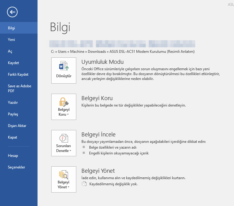
Task: Click 'Engelli kişilerin okuyamayacağı içerik' item
Action: (x=119, y=153)
